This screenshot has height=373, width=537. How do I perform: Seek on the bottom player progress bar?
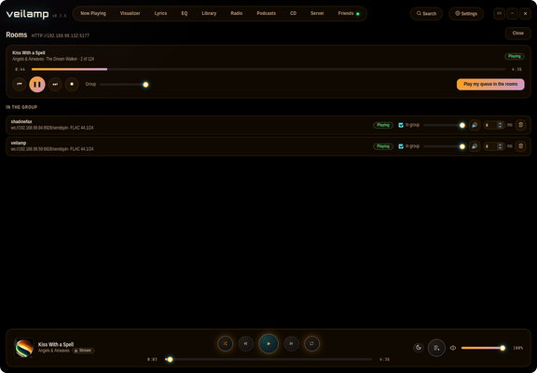pos(268,359)
